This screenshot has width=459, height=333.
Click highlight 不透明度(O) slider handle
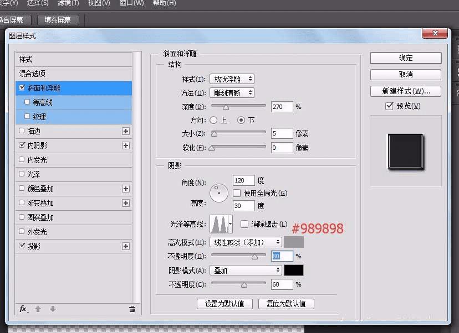[x=254, y=257]
